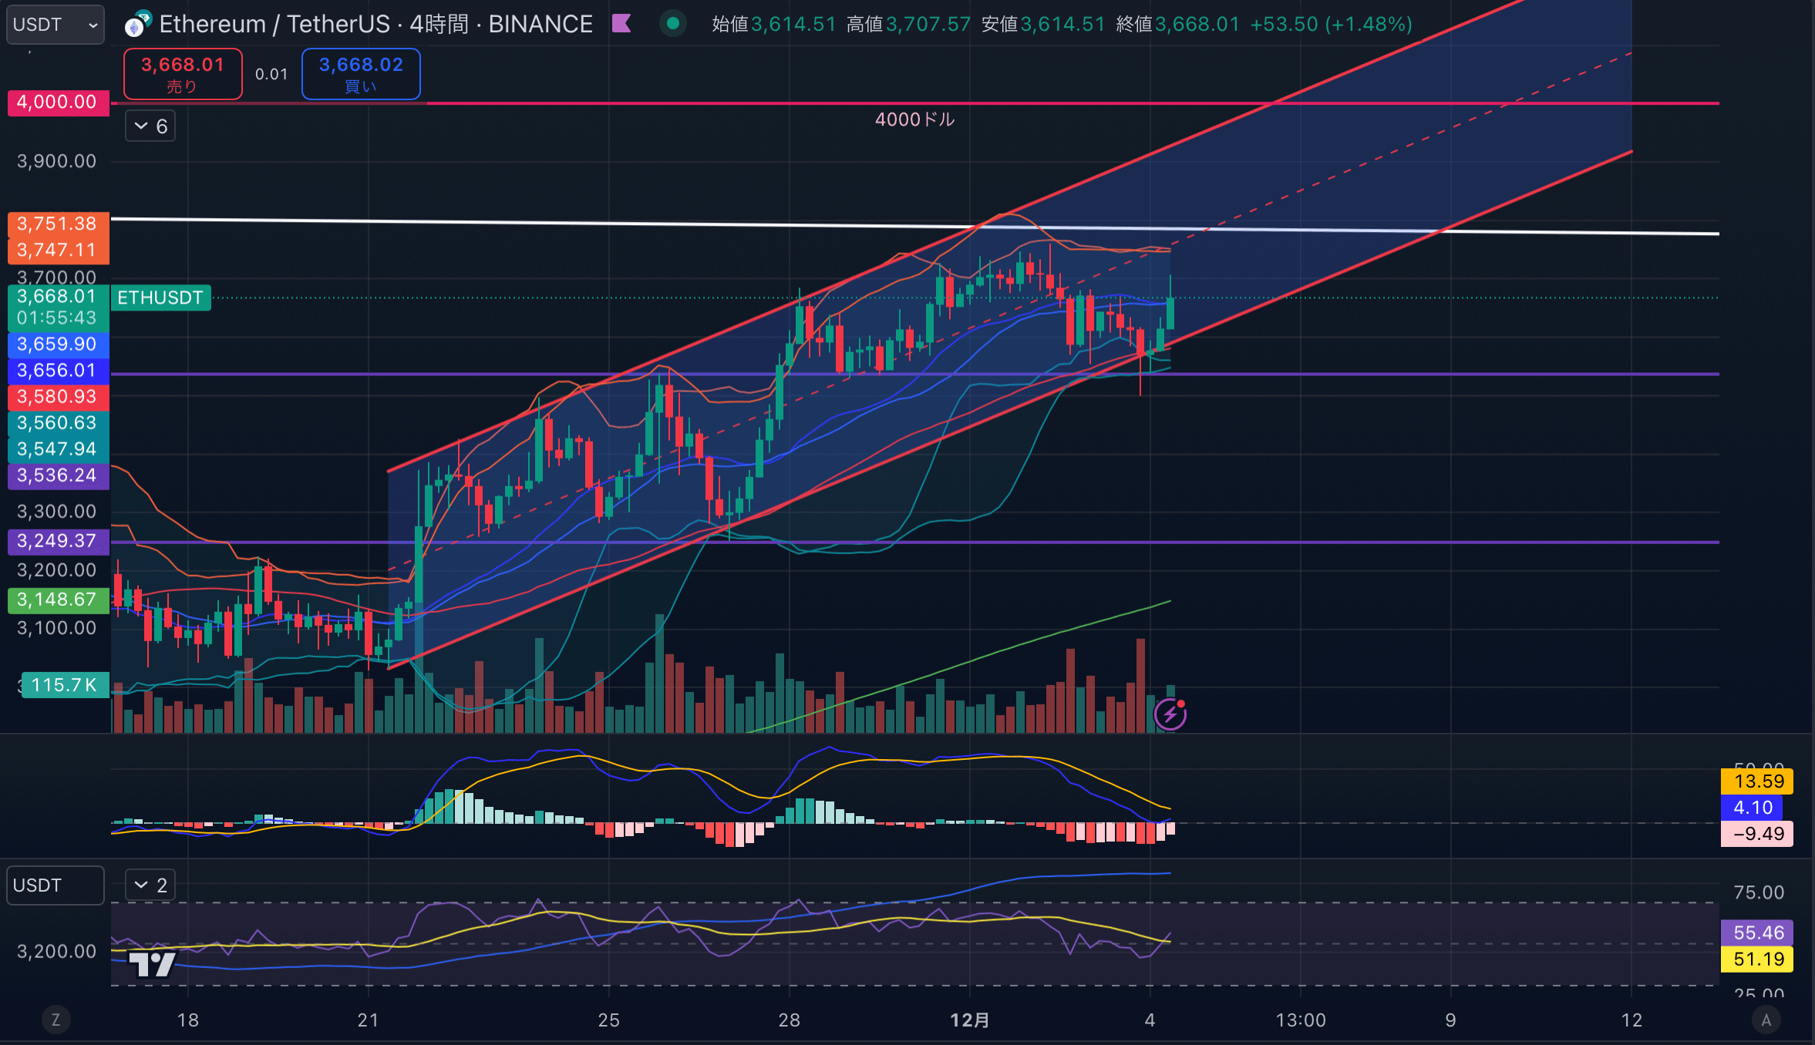1815x1045 pixels.
Task: Click the 25 date on the time axis
Action: [x=608, y=1020]
